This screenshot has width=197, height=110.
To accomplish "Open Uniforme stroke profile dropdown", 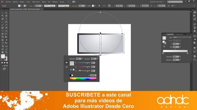I will (56, 6).
